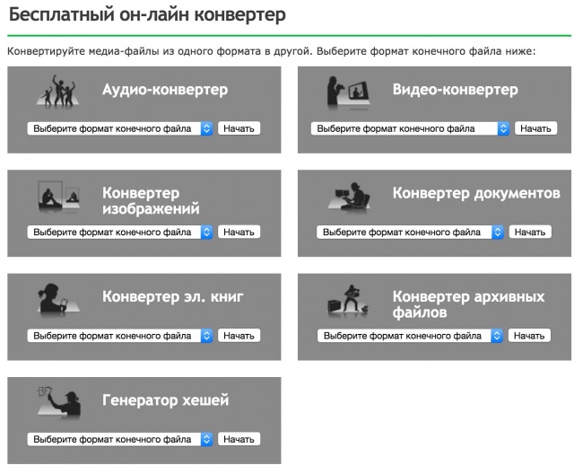Open the Конвертер архивных файлов format dropdown
Screen dimensions: 583x474
click(x=410, y=336)
